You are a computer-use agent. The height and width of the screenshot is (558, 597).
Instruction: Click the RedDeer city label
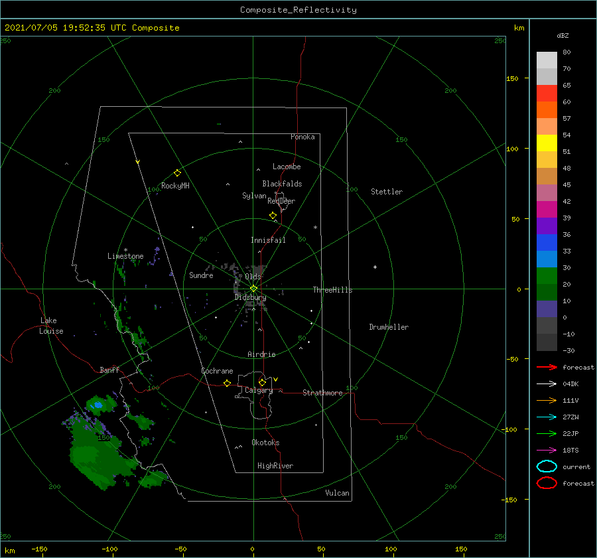click(281, 201)
